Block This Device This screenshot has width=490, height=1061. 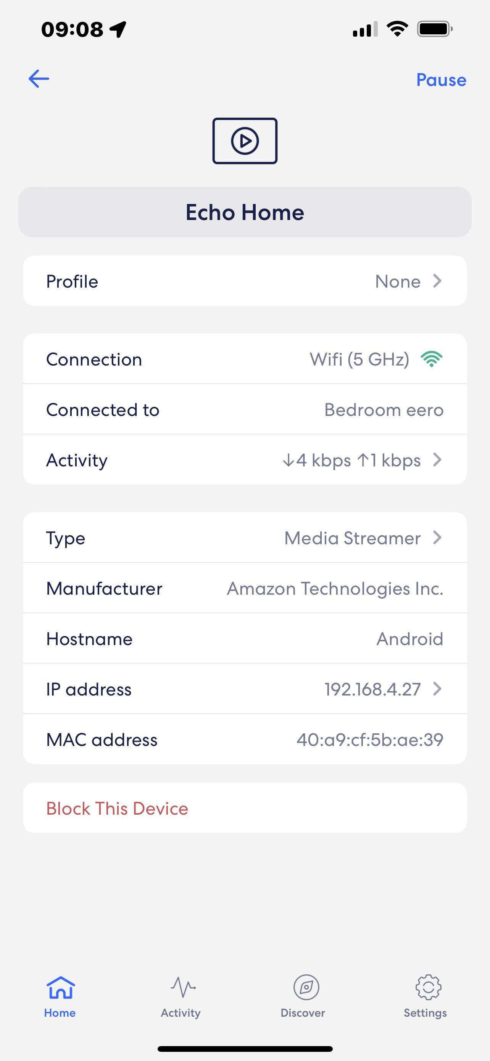[117, 809]
